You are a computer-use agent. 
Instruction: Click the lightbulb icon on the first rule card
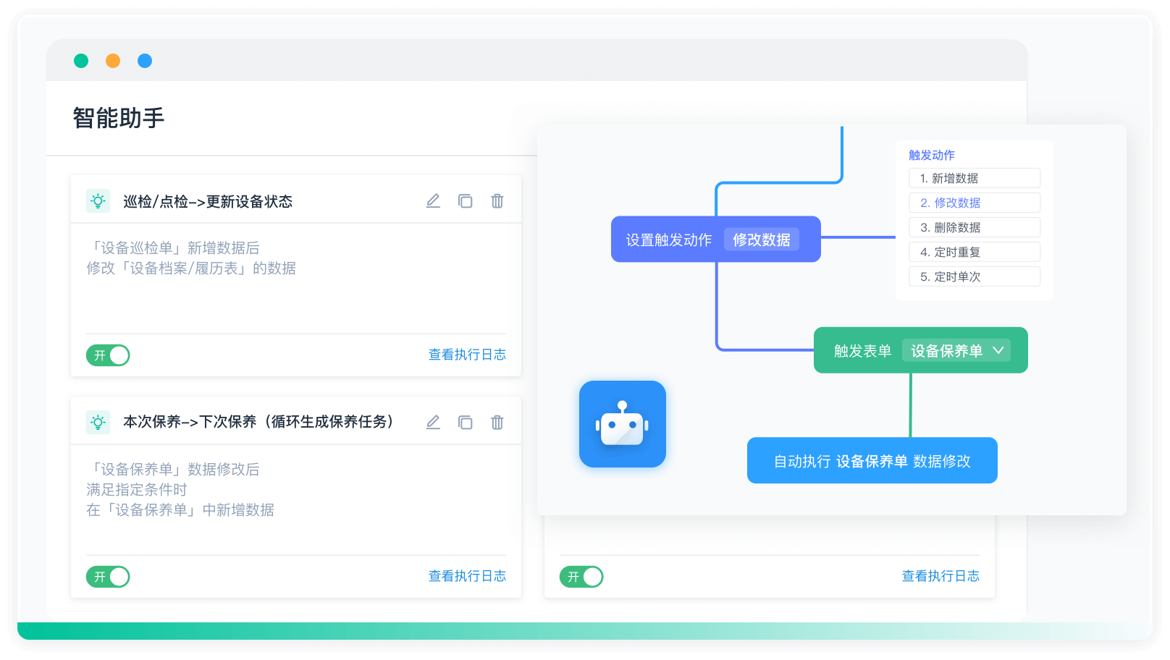96,200
